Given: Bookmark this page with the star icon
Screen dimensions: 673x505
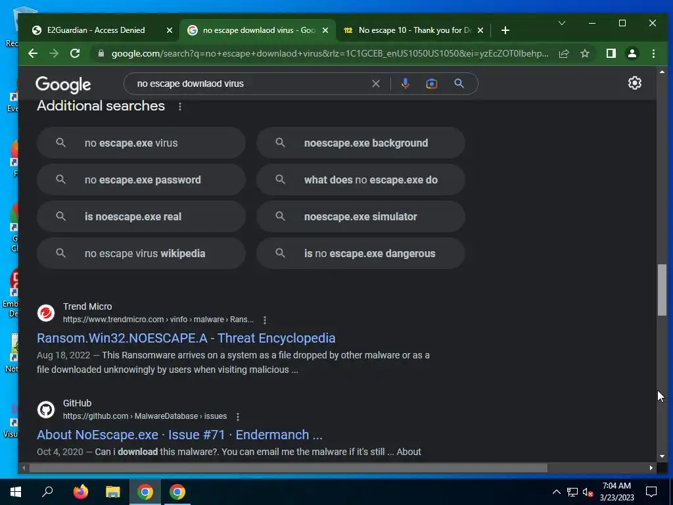Looking at the screenshot, I should coord(584,53).
